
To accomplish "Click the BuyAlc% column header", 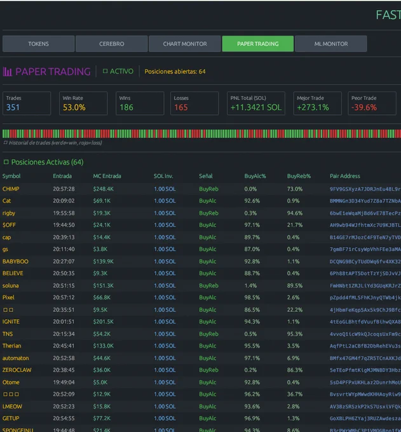I will (255, 176).
